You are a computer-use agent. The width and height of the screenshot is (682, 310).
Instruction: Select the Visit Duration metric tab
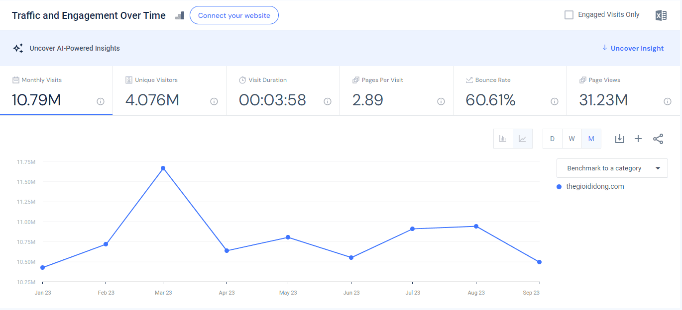pos(283,91)
